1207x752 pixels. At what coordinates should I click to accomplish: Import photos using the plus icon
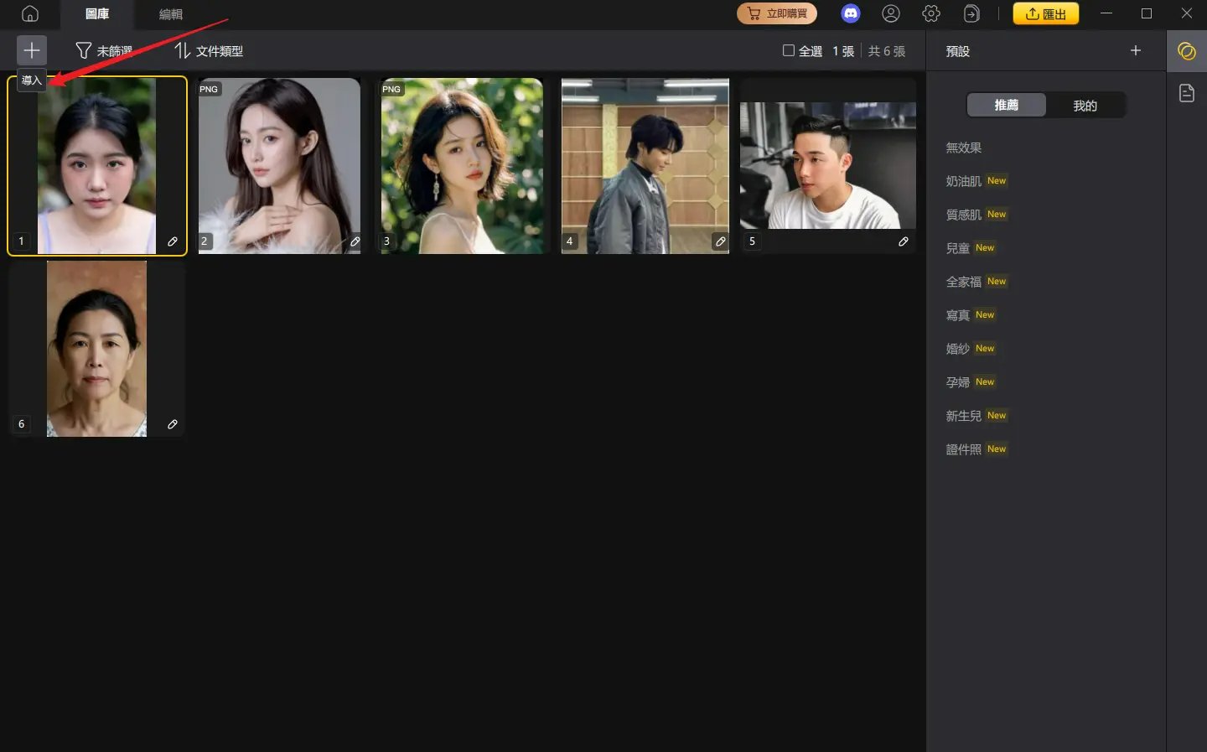tap(31, 50)
